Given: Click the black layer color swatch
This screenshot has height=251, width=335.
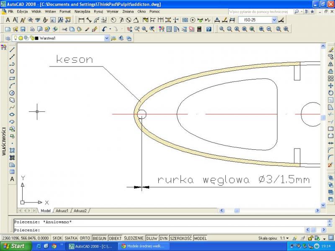Looking at the screenshot, I should [x=37, y=38].
